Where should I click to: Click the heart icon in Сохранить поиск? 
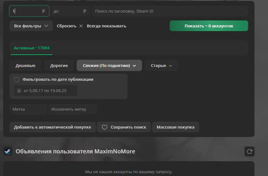click(x=105, y=127)
